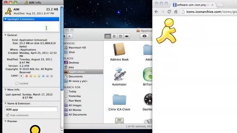Click Chrome forward arrow button
Screen dimensions: 237x133
163,11
